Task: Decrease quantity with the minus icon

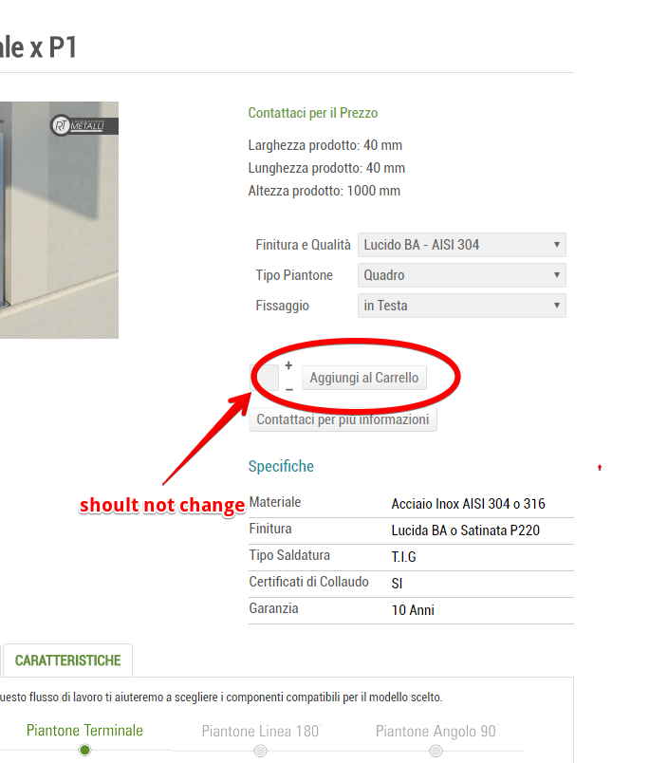Action: (x=289, y=390)
